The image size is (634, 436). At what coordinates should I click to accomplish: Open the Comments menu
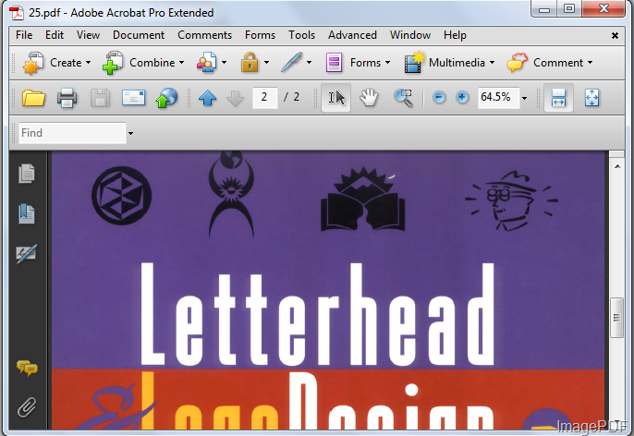204,35
